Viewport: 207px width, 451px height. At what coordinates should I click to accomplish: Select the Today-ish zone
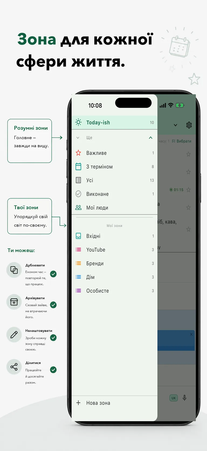tap(115, 123)
